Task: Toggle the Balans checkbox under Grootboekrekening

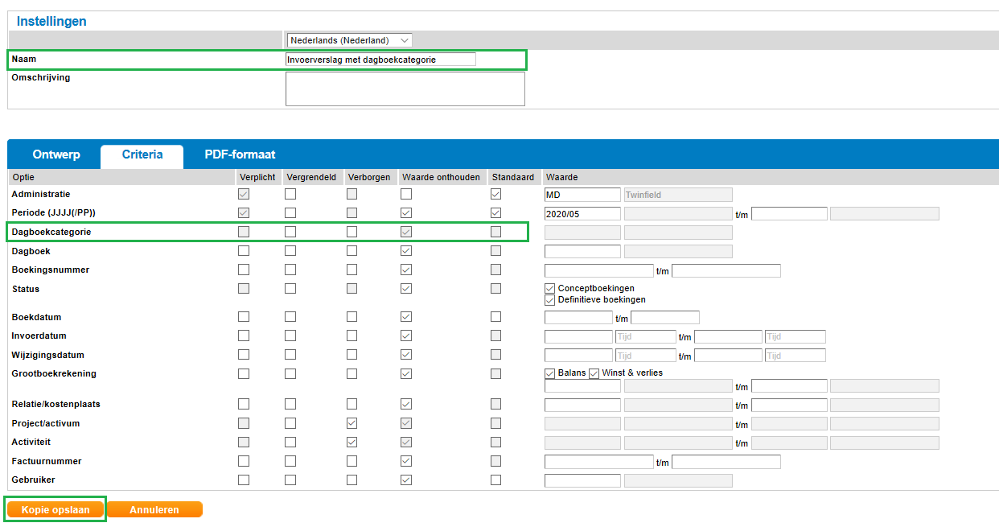Action: coord(550,373)
